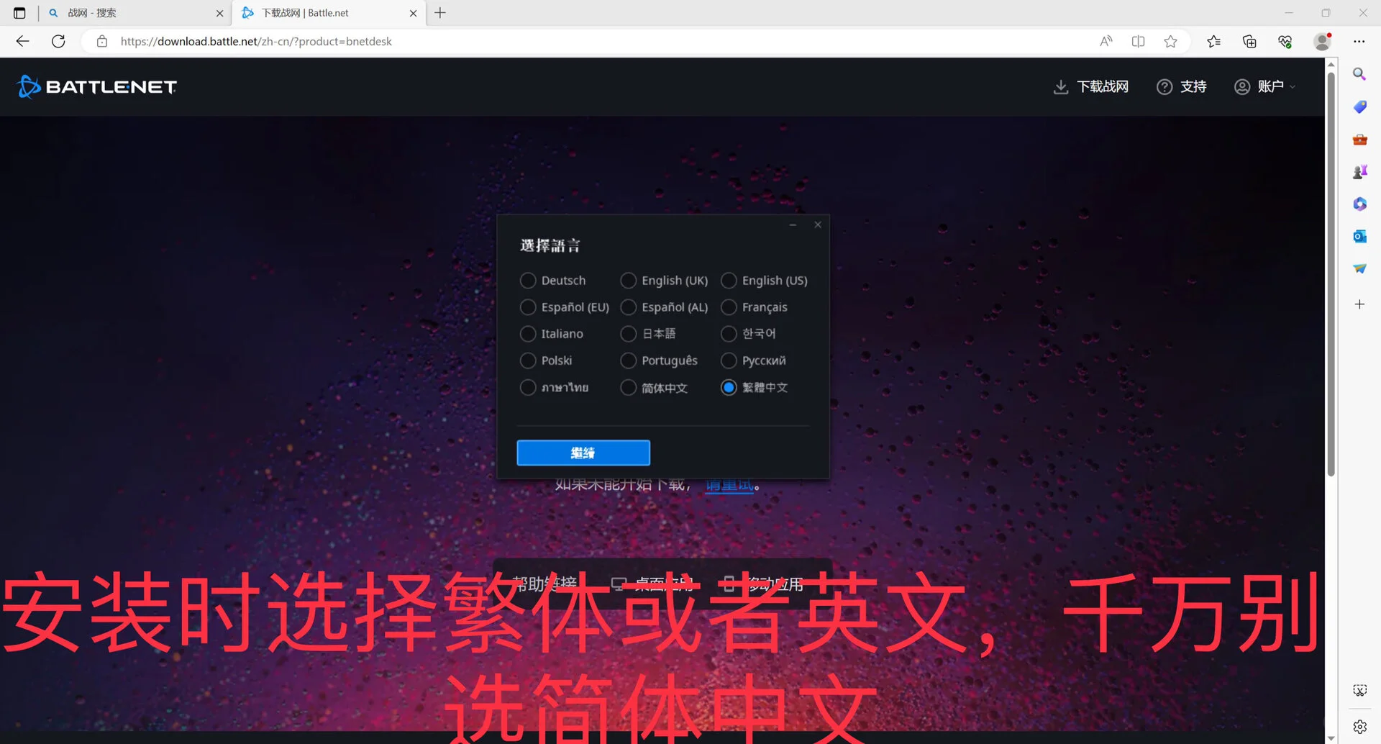1381x744 pixels.
Task: Open Read aloud in address bar
Action: click(x=1106, y=41)
